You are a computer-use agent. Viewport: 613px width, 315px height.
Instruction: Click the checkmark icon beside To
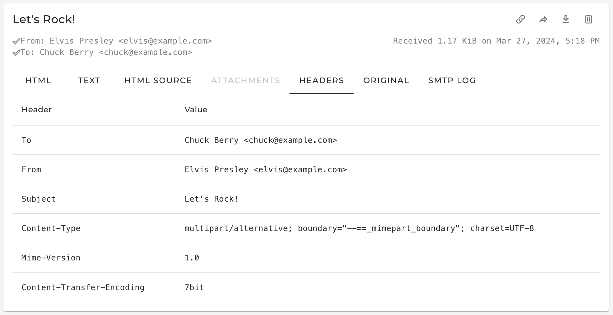pos(16,53)
